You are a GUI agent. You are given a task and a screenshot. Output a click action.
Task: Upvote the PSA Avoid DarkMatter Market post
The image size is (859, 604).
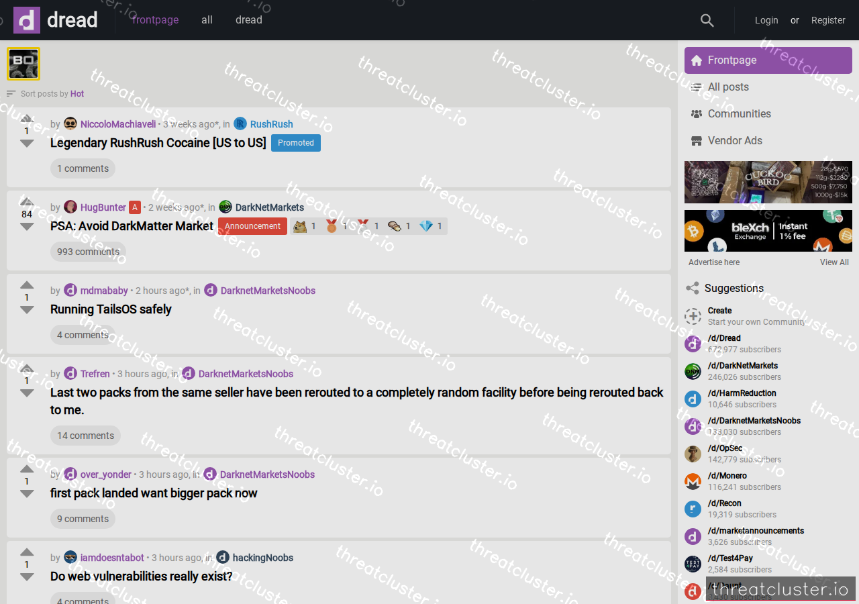(27, 201)
